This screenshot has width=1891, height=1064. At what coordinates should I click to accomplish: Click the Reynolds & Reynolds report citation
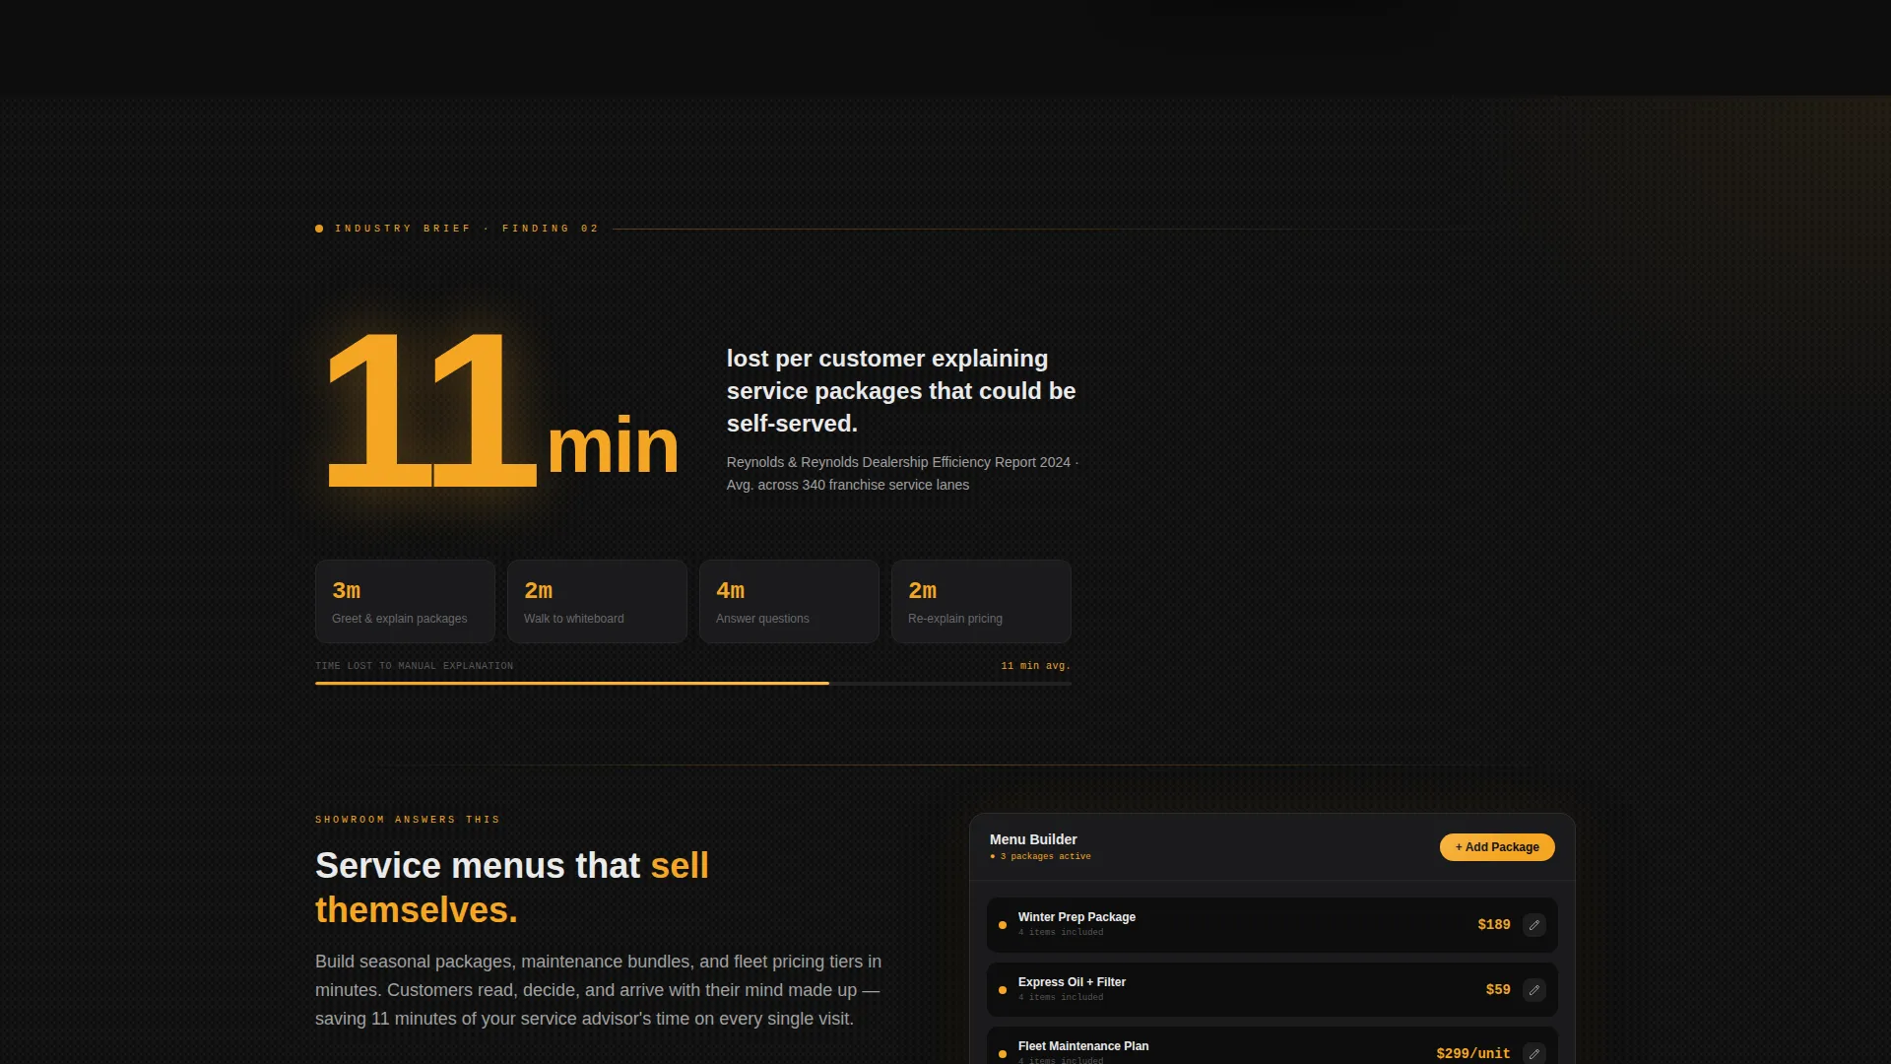[x=902, y=474]
